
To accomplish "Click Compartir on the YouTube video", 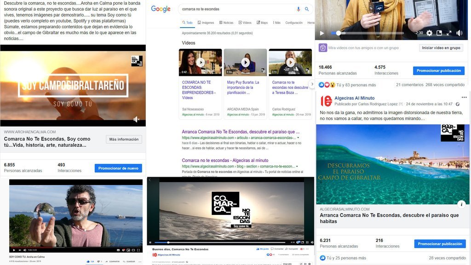I will [x=113, y=261].
